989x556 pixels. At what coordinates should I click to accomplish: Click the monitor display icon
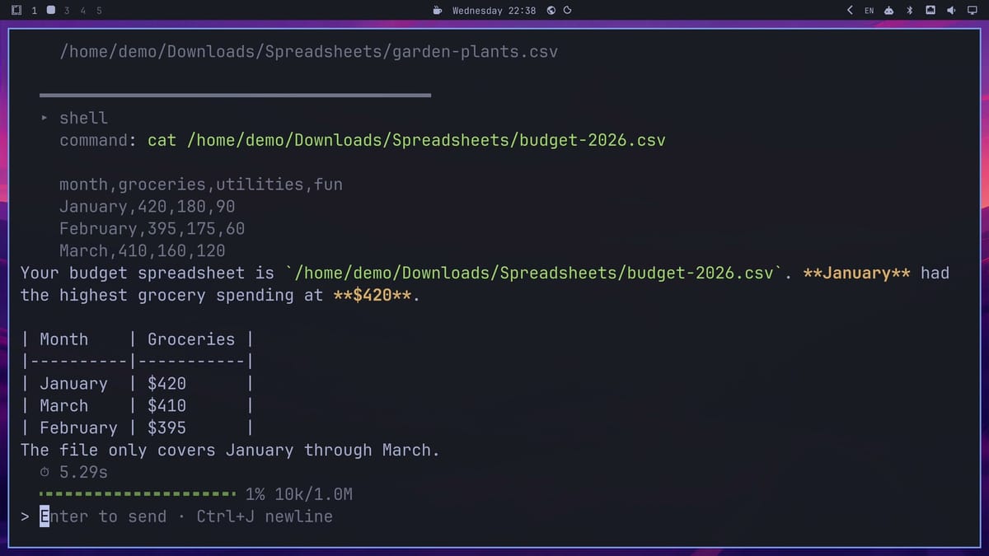(972, 11)
